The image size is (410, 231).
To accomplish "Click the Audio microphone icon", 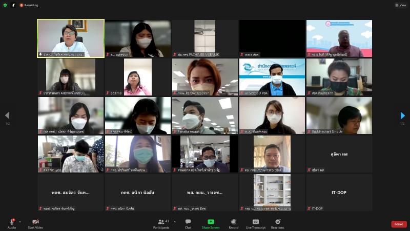I will 12,222.
